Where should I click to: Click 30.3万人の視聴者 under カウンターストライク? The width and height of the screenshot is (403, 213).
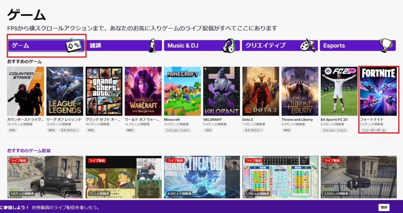19,124
